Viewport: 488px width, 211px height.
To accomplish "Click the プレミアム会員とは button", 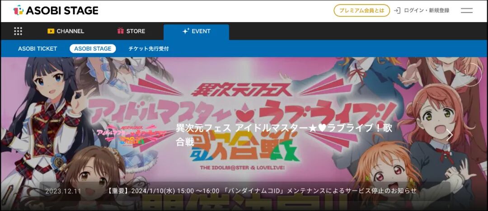I will coord(361,10).
